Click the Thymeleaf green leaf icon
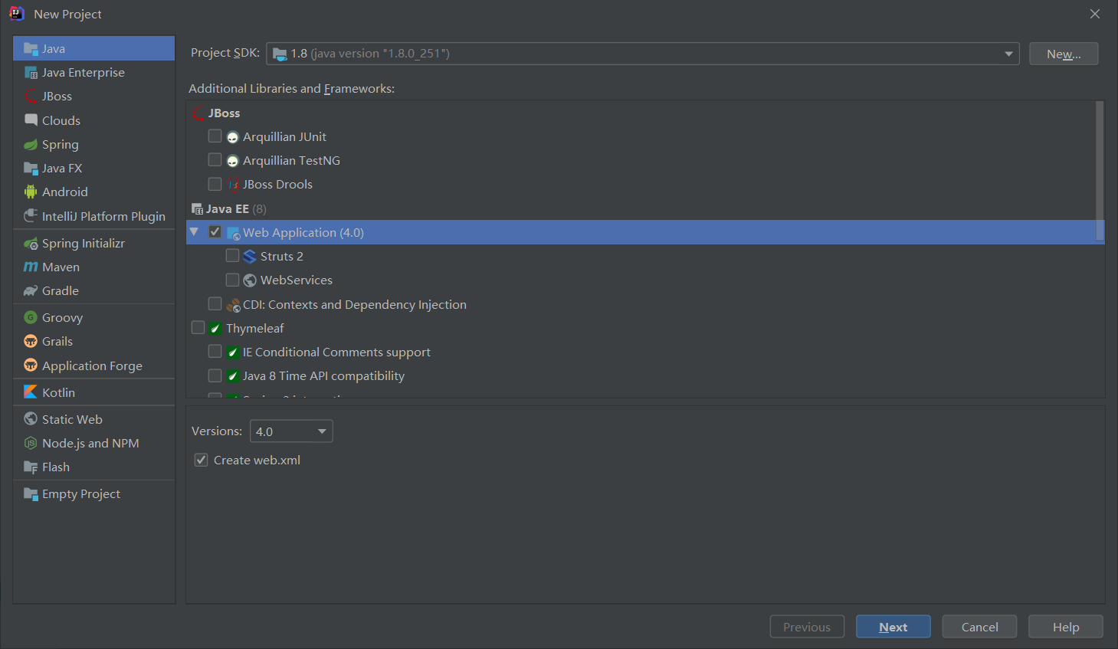The width and height of the screenshot is (1118, 649). point(215,329)
